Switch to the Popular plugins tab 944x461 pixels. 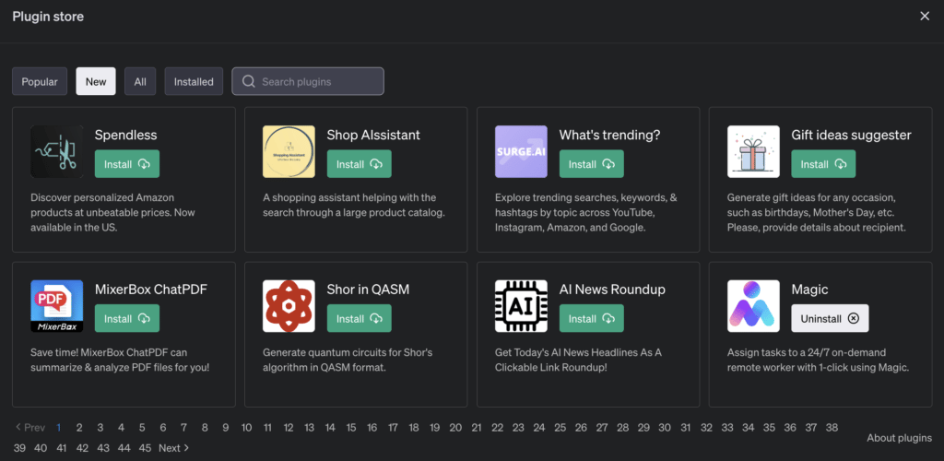[40, 82]
